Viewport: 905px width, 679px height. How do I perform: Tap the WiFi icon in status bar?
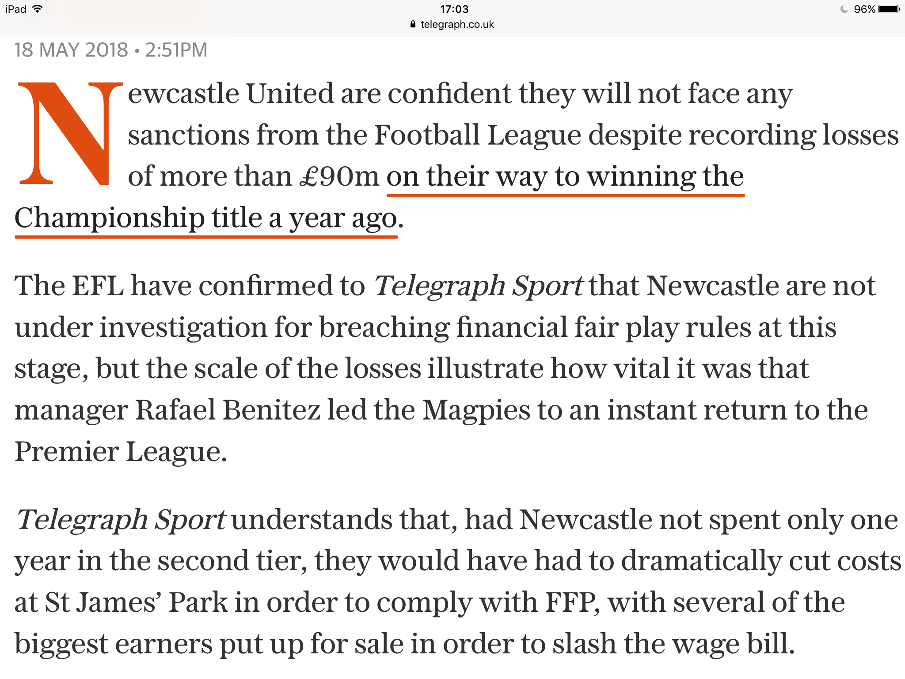(38, 9)
